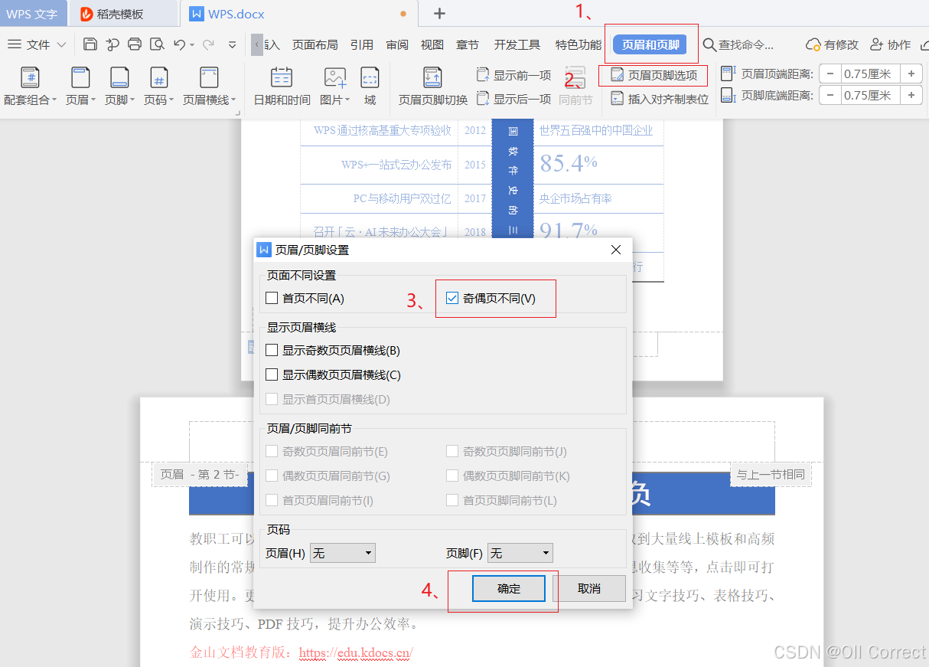Check 首页不同(A) checkbox

(x=272, y=298)
